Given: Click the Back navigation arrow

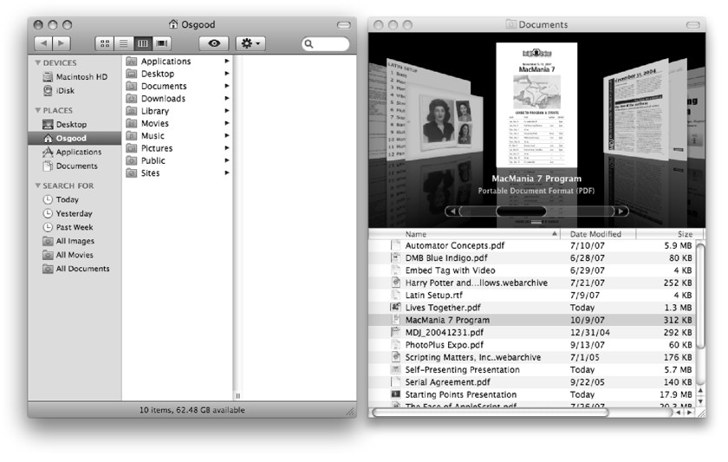Looking at the screenshot, I should coord(42,42).
